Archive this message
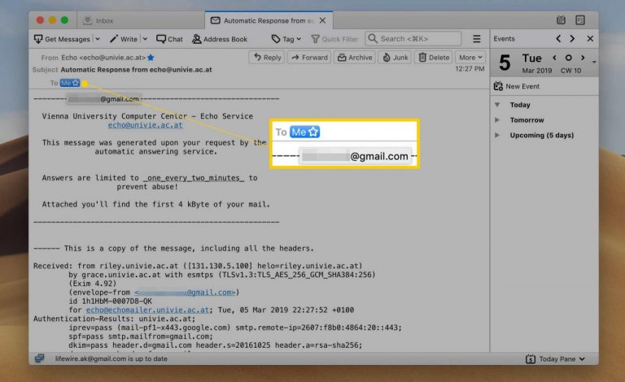The width and height of the screenshot is (625, 382). pos(355,57)
